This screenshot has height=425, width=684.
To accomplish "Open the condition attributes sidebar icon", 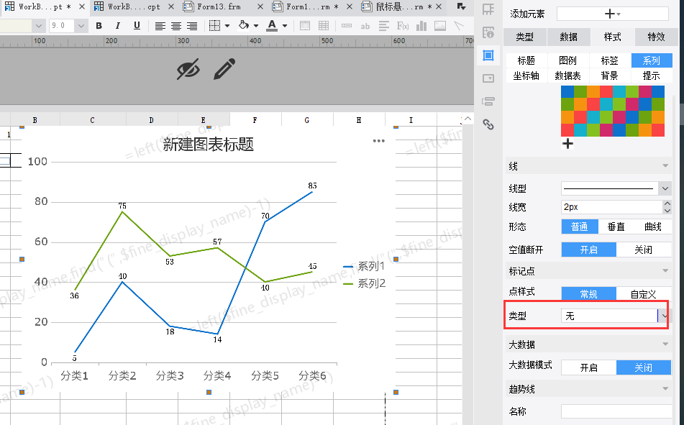I will click(x=488, y=101).
